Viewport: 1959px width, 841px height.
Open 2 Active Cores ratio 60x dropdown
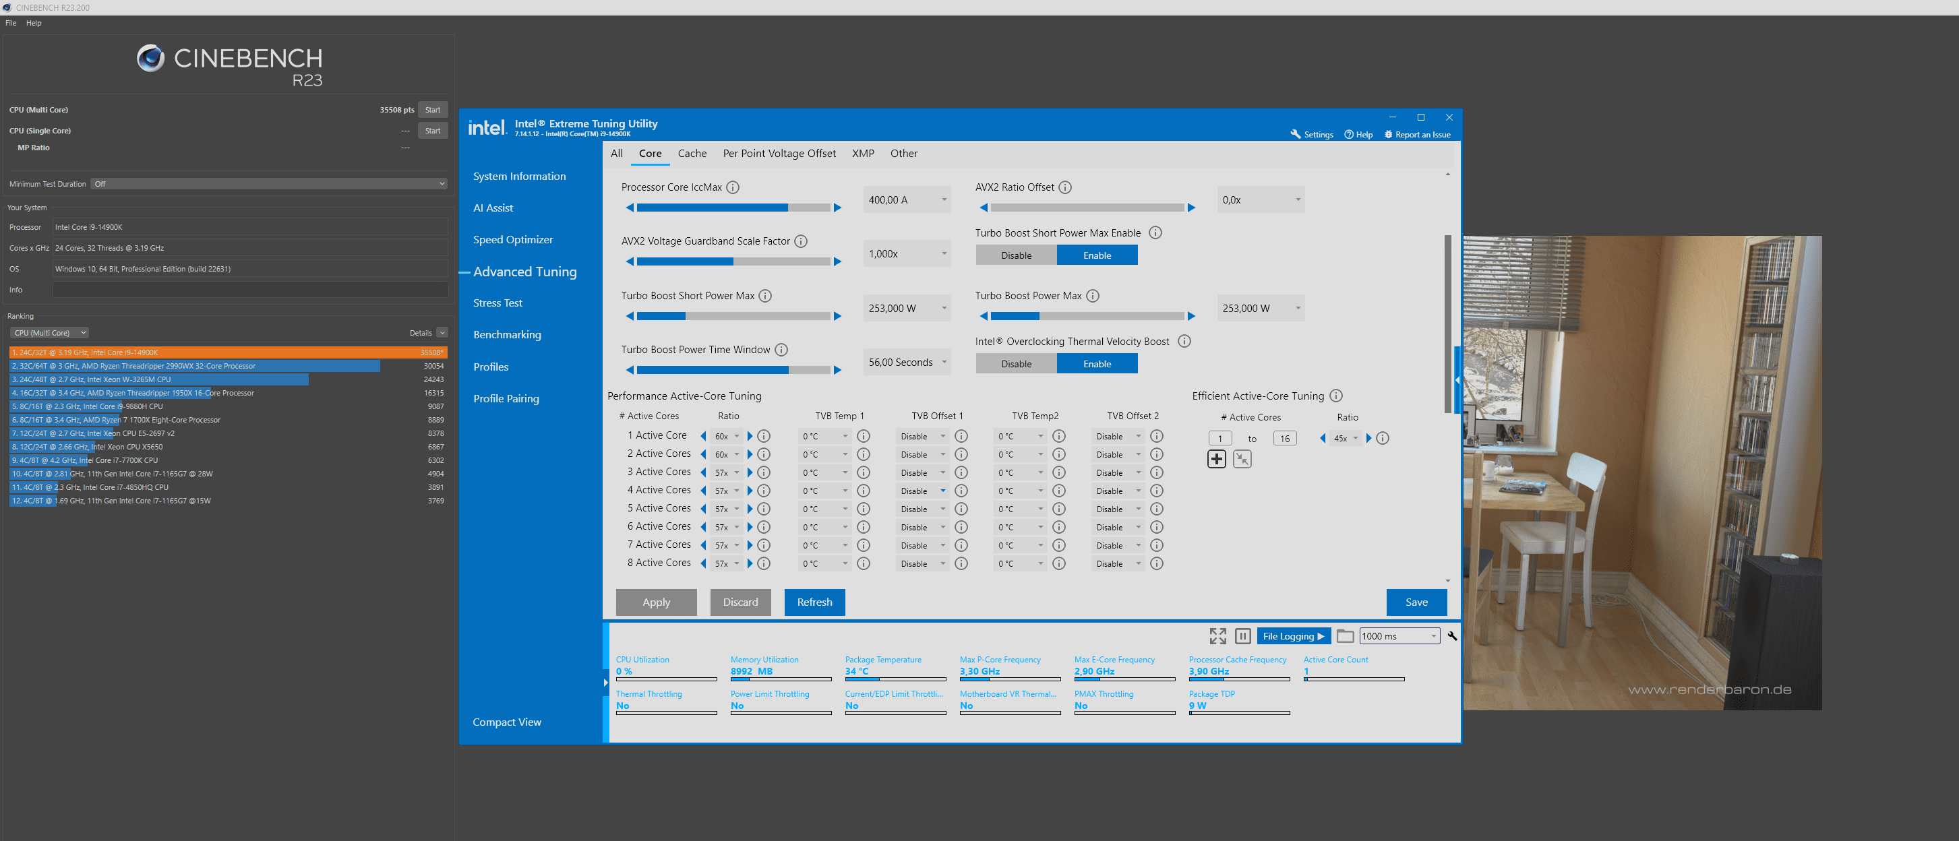[726, 455]
